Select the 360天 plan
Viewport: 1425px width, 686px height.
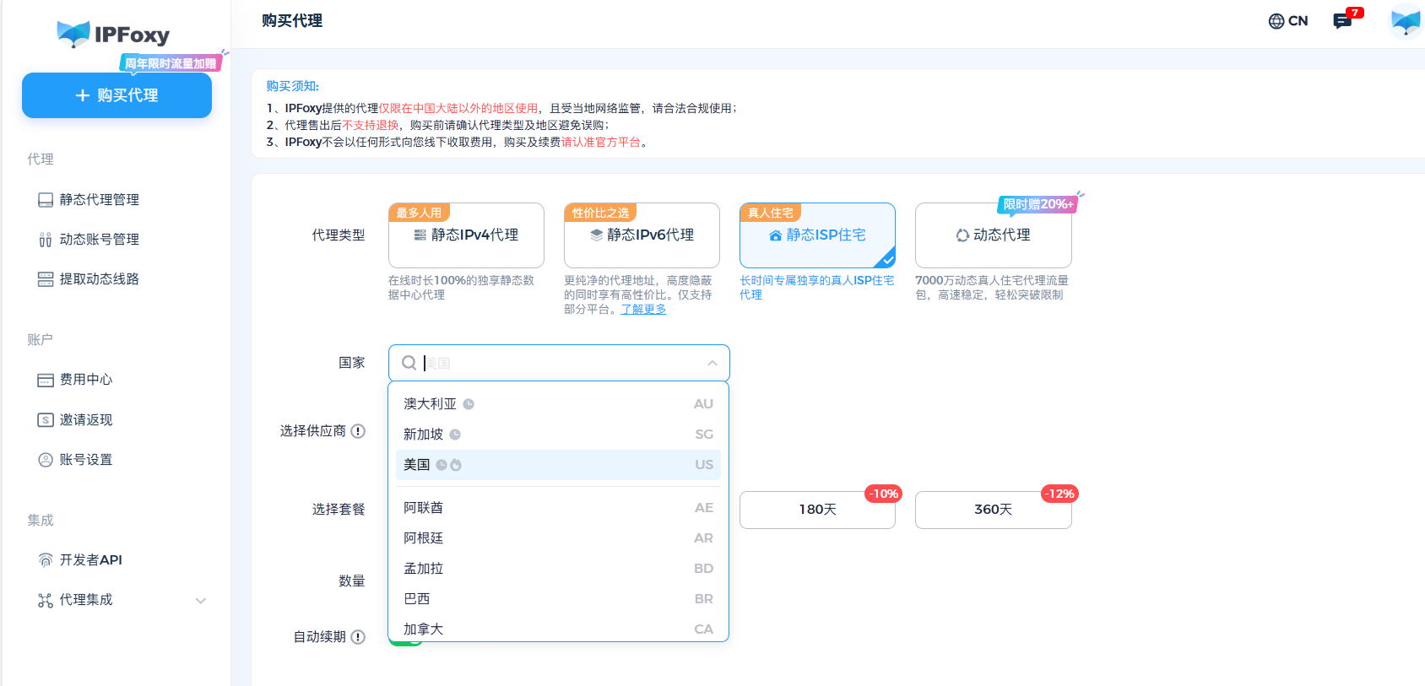(x=993, y=510)
